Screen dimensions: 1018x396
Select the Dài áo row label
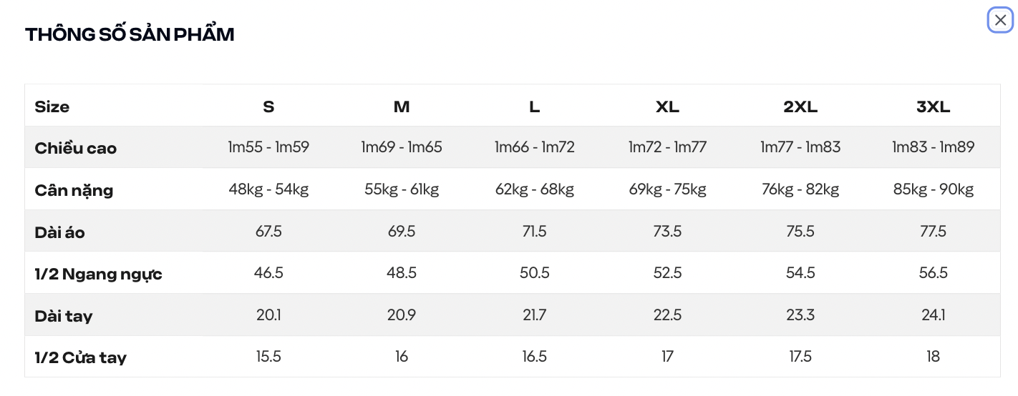pyautogui.click(x=59, y=232)
